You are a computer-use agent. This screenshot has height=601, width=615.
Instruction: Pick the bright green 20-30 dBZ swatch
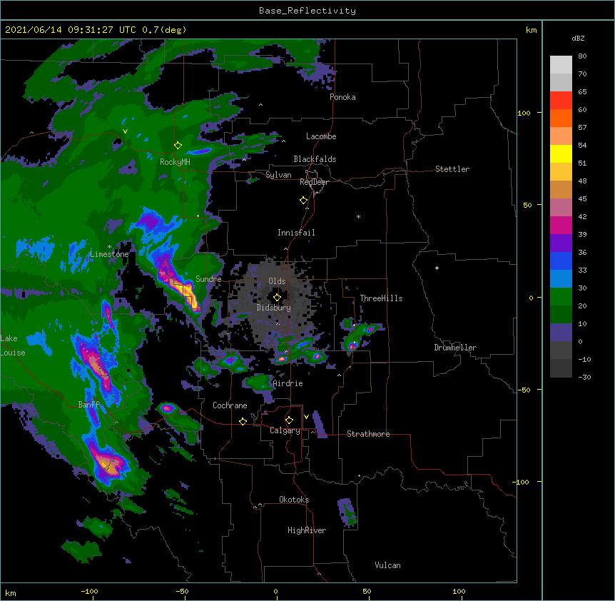point(561,297)
